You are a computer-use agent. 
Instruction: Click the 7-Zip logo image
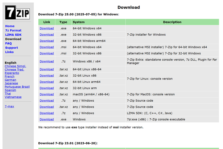(x=18, y=13)
